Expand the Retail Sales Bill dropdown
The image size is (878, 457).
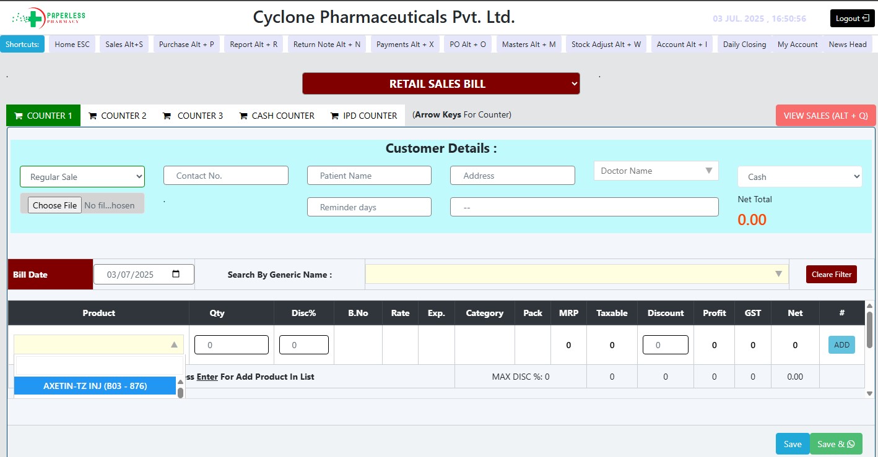pos(441,84)
